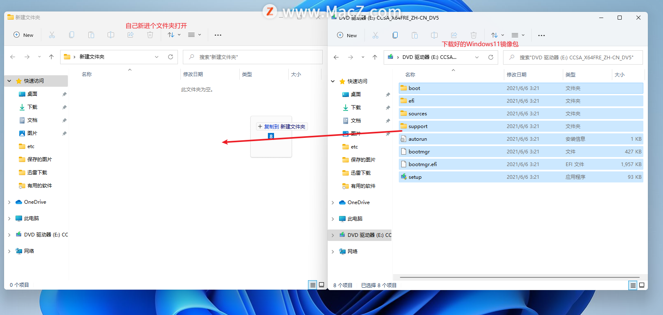Click Share icon in DVD drive window
The height and width of the screenshot is (315, 663).
click(x=454, y=35)
